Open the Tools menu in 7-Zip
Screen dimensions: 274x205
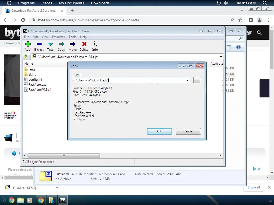[72, 37]
